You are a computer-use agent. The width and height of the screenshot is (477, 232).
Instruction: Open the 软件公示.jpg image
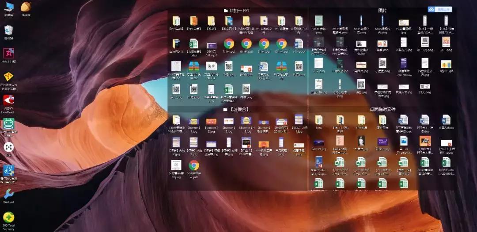[x=404, y=87]
